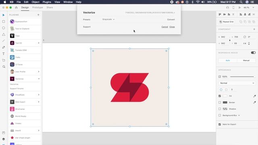
Task: Enable the Background Blur checkbox
Action: [220, 116]
